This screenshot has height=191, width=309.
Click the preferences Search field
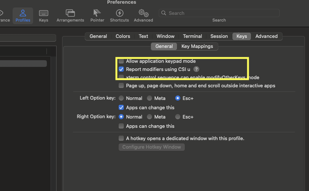219,13
